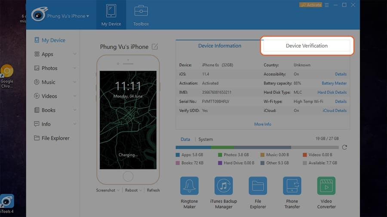
Task: Click the serial number FVMTT098HFLV
Action: pos(215,101)
